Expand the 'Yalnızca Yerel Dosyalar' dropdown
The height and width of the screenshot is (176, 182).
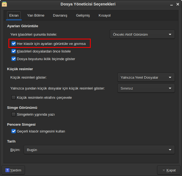pos(146,77)
